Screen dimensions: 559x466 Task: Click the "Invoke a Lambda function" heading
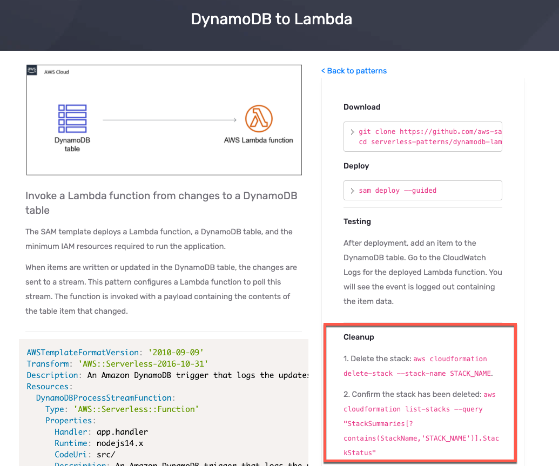[161, 203]
